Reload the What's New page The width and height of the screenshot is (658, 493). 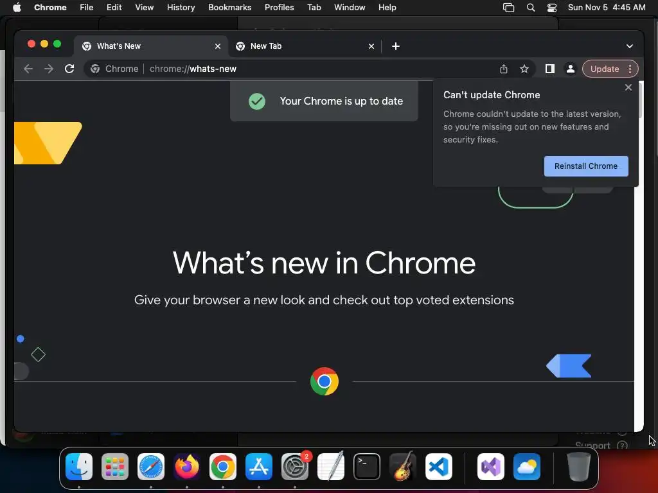pos(69,69)
